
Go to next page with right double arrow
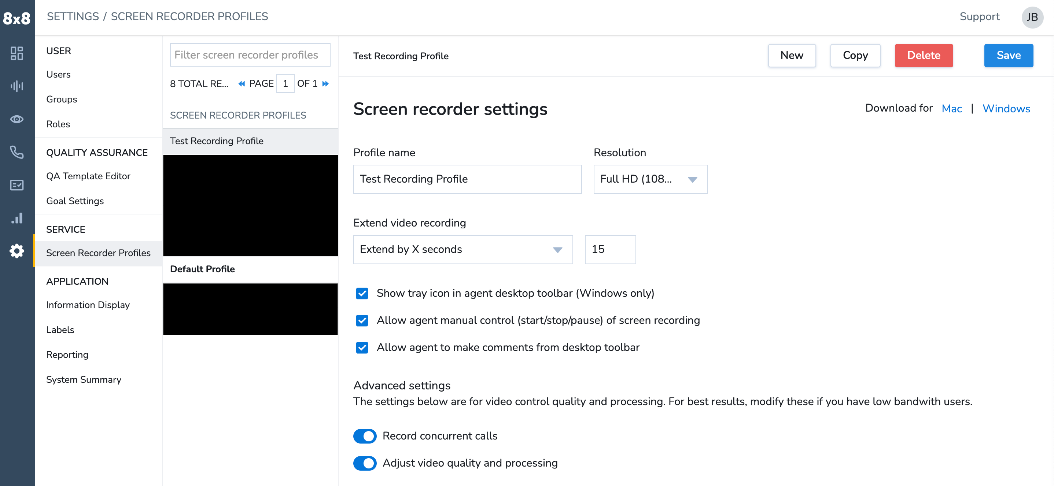(325, 84)
